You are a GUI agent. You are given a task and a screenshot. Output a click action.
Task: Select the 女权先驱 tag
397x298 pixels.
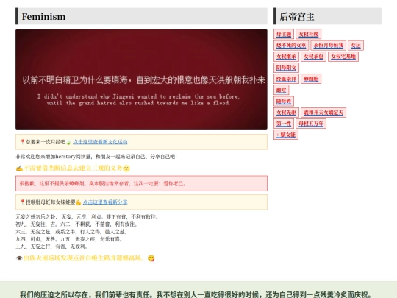tap(287, 113)
